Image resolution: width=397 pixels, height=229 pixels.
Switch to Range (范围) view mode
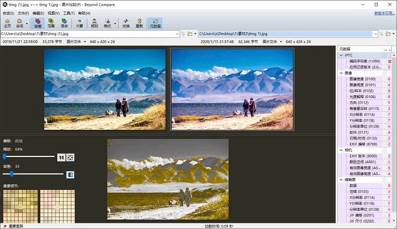[x=51, y=23]
